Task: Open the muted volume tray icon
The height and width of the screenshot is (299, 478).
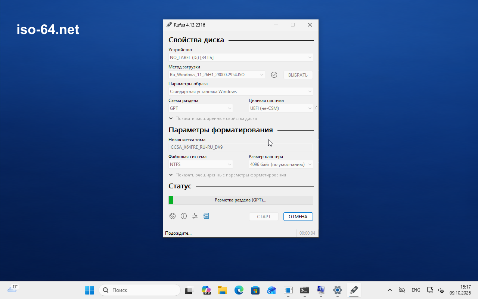Action: tap(441, 290)
